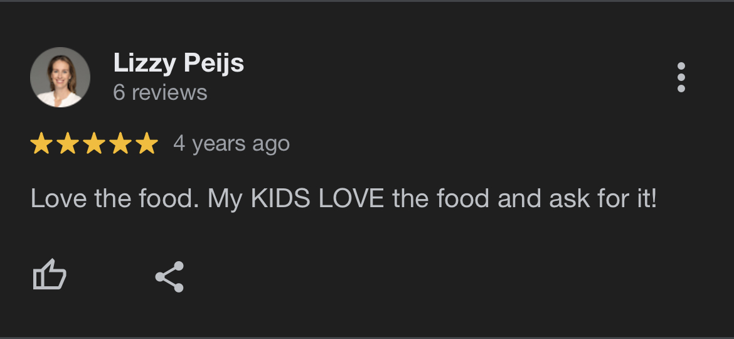Select the fifth yellow rating star
The width and height of the screenshot is (734, 339).
[147, 144]
